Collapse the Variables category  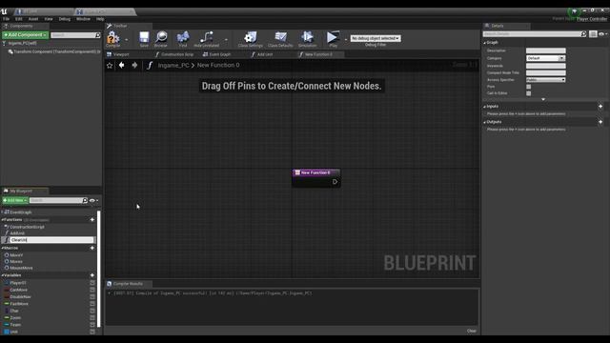tap(2, 275)
